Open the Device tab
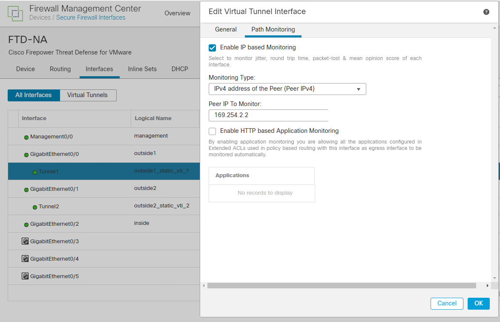Image resolution: width=500 pixels, height=322 pixels. coord(26,69)
